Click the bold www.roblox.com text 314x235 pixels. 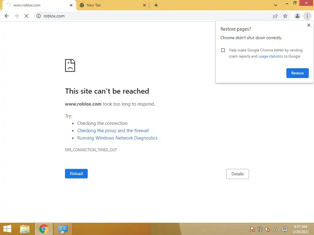(x=83, y=104)
